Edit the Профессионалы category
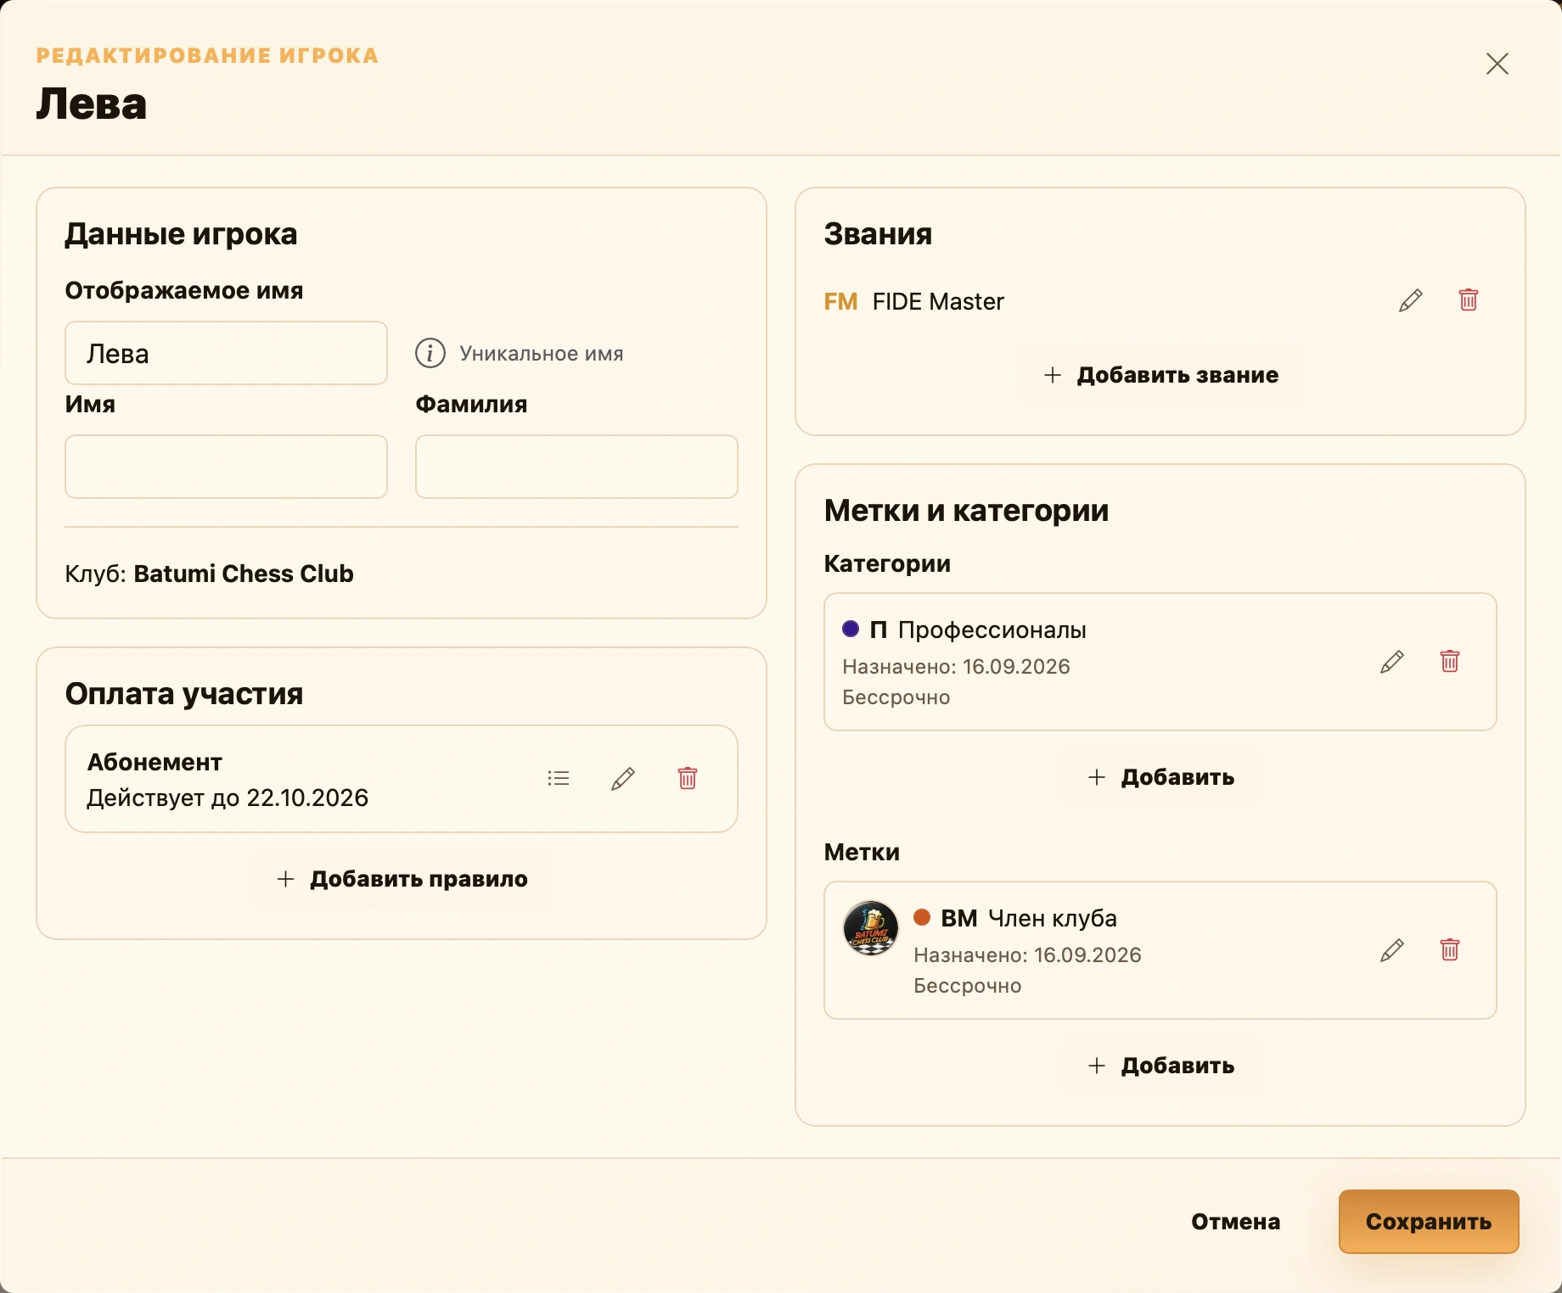Screen dimensions: 1562x1293 tap(1391, 662)
